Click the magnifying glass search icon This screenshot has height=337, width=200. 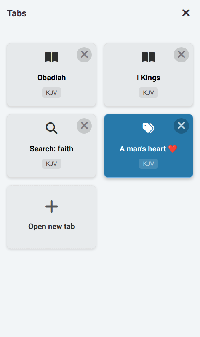[51, 128]
